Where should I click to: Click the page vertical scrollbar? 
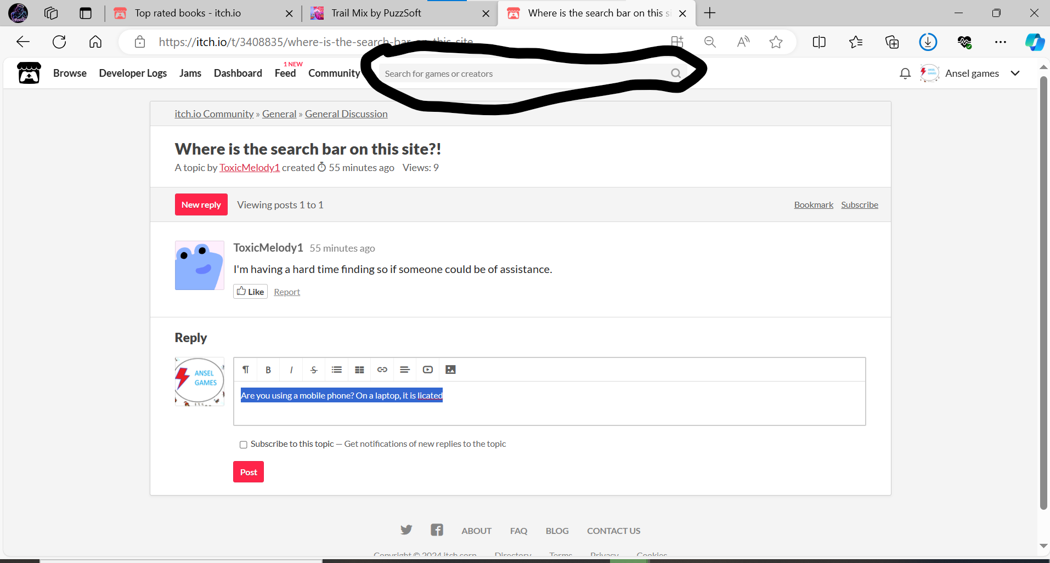click(1043, 293)
